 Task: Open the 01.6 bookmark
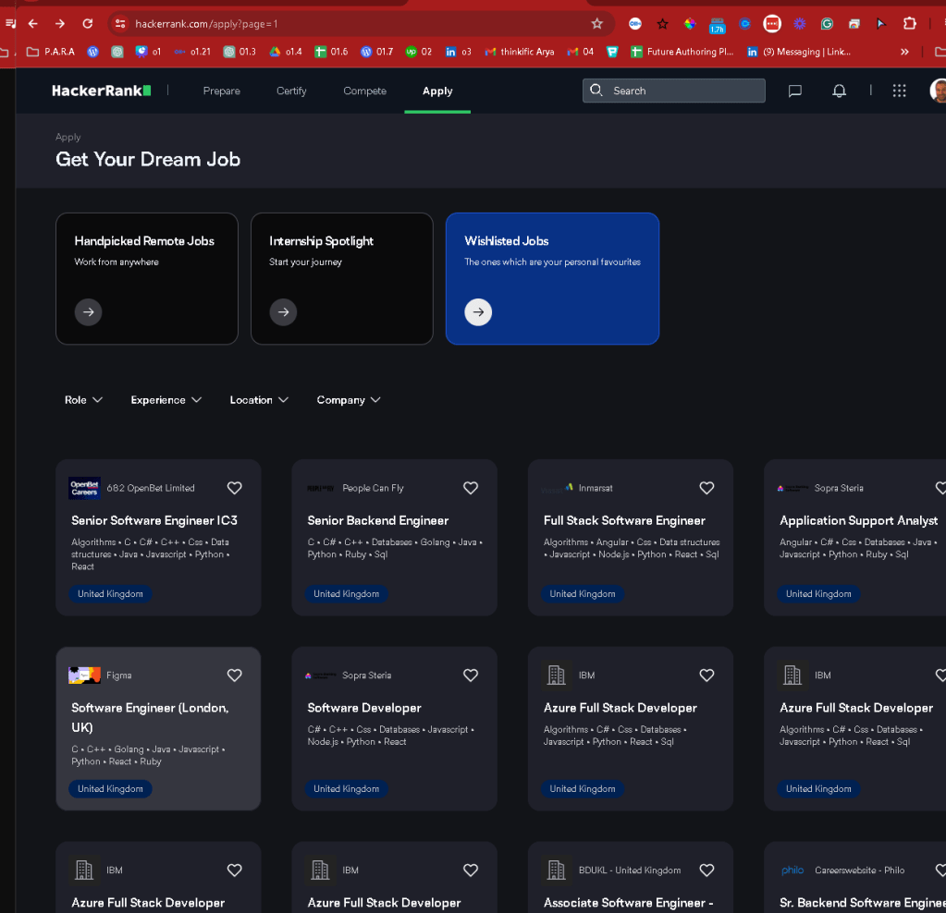pos(331,52)
